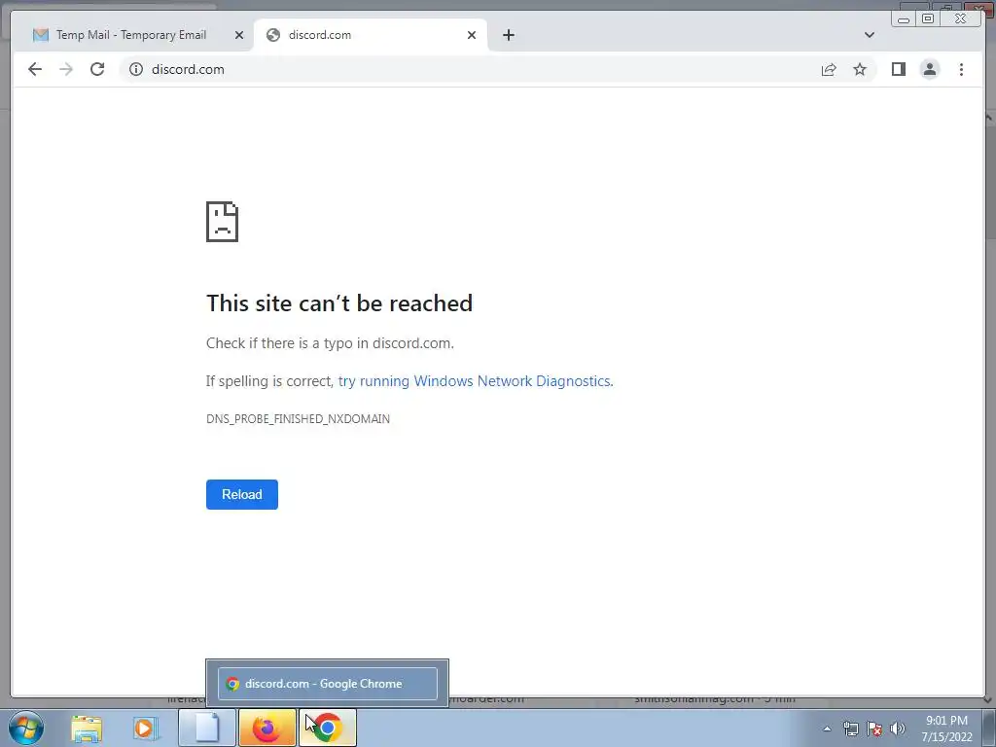Expand the tab search dropdown arrow
This screenshot has height=747, width=996.
(x=869, y=35)
